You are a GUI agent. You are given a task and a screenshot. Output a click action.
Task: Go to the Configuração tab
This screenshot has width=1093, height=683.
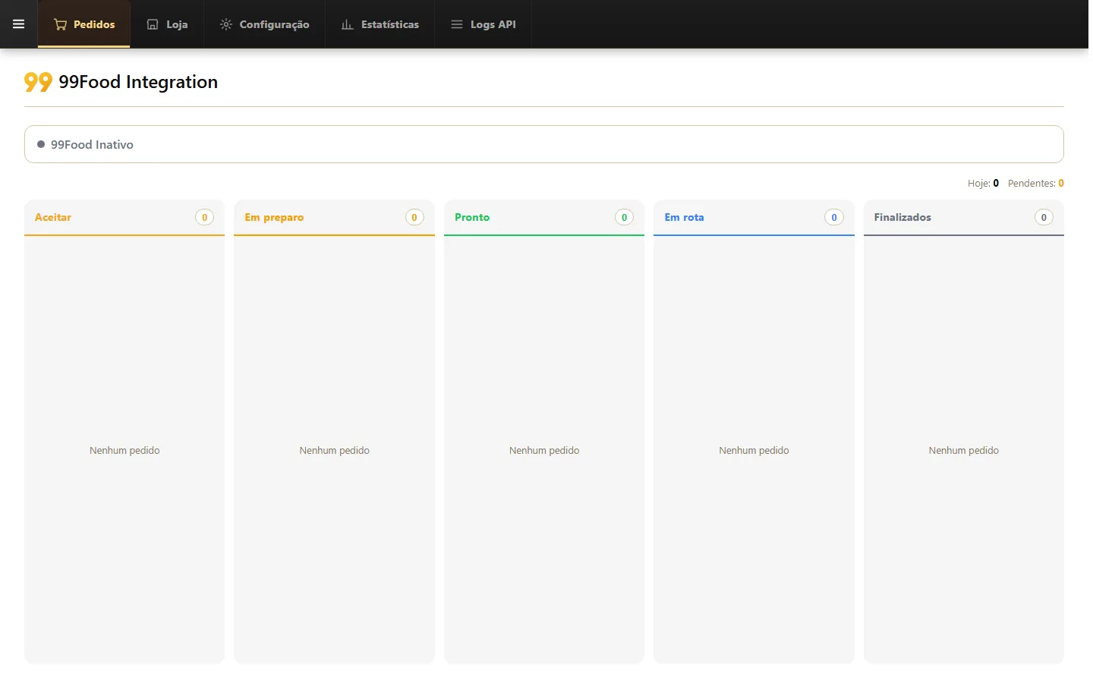[x=264, y=24]
